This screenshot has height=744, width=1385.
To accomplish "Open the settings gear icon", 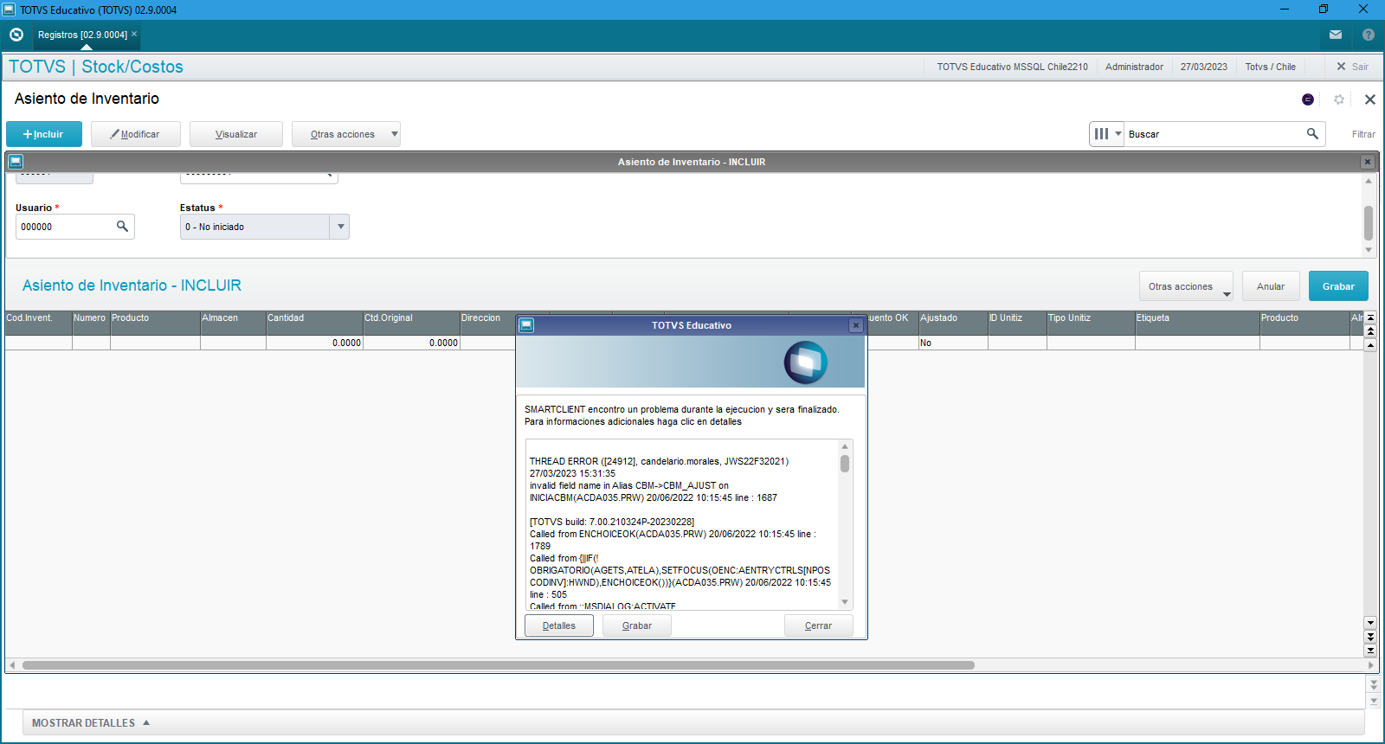I will click(x=1339, y=99).
